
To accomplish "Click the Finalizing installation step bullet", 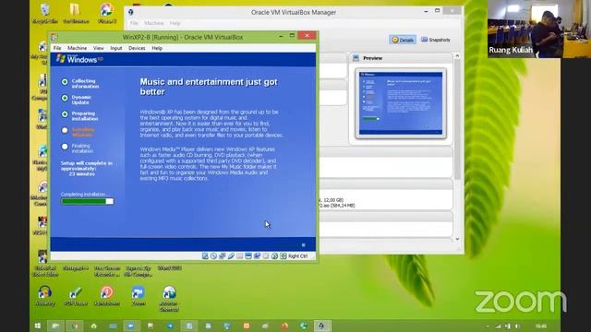I will pyautogui.click(x=65, y=147).
